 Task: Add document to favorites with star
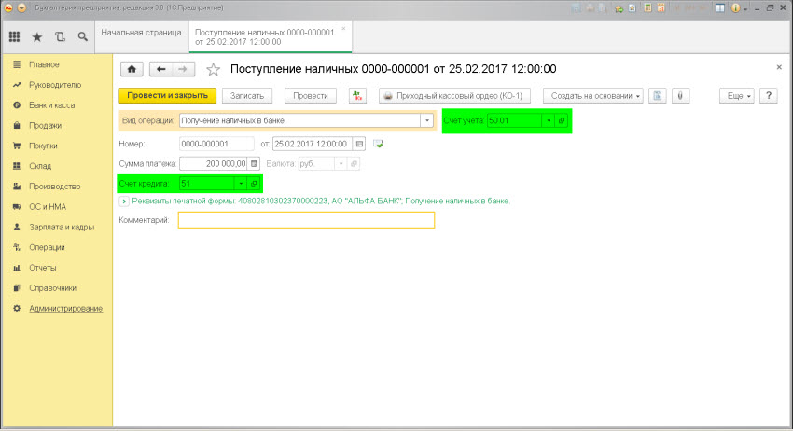213,69
